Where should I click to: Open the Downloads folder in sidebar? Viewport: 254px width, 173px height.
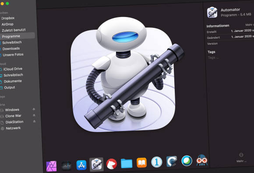[x=11, y=48]
